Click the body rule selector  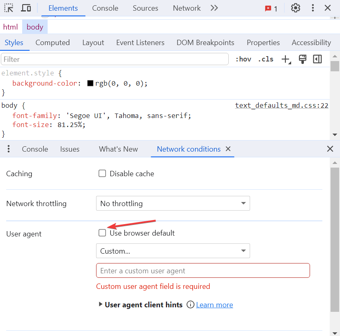(9, 105)
